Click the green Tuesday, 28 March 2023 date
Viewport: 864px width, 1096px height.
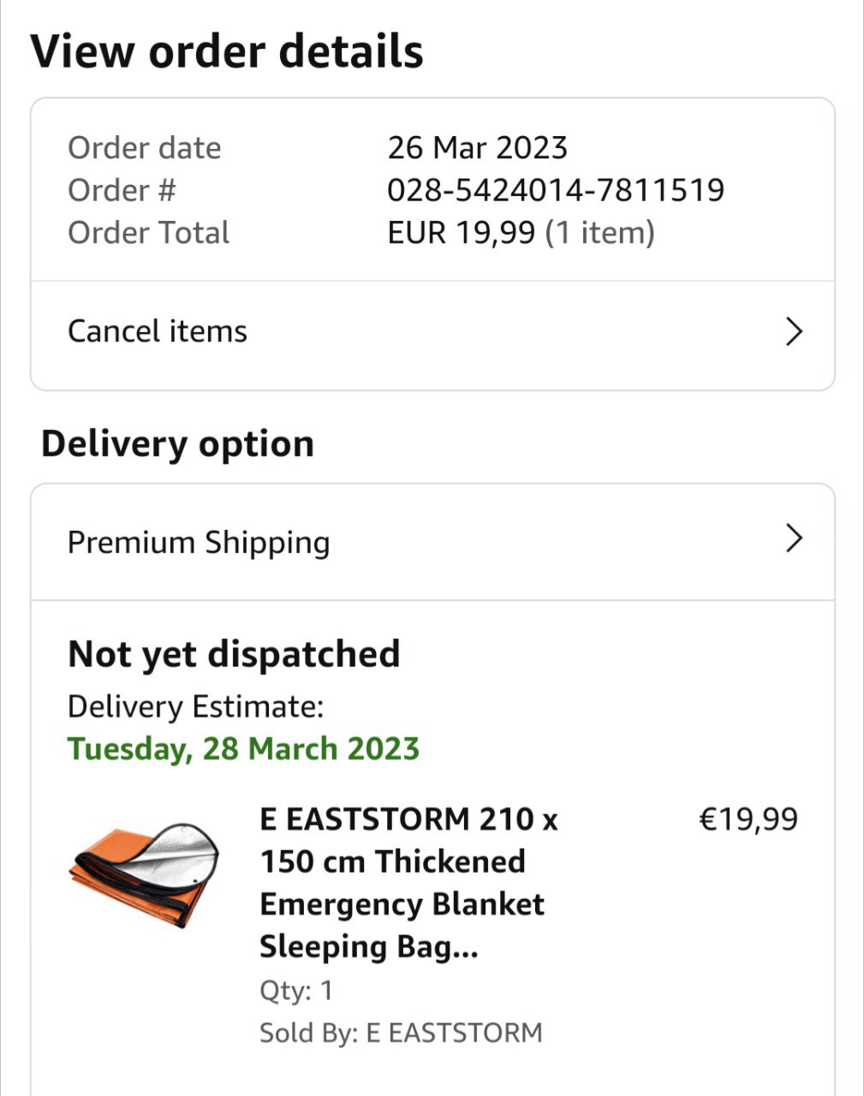click(x=243, y=748)
